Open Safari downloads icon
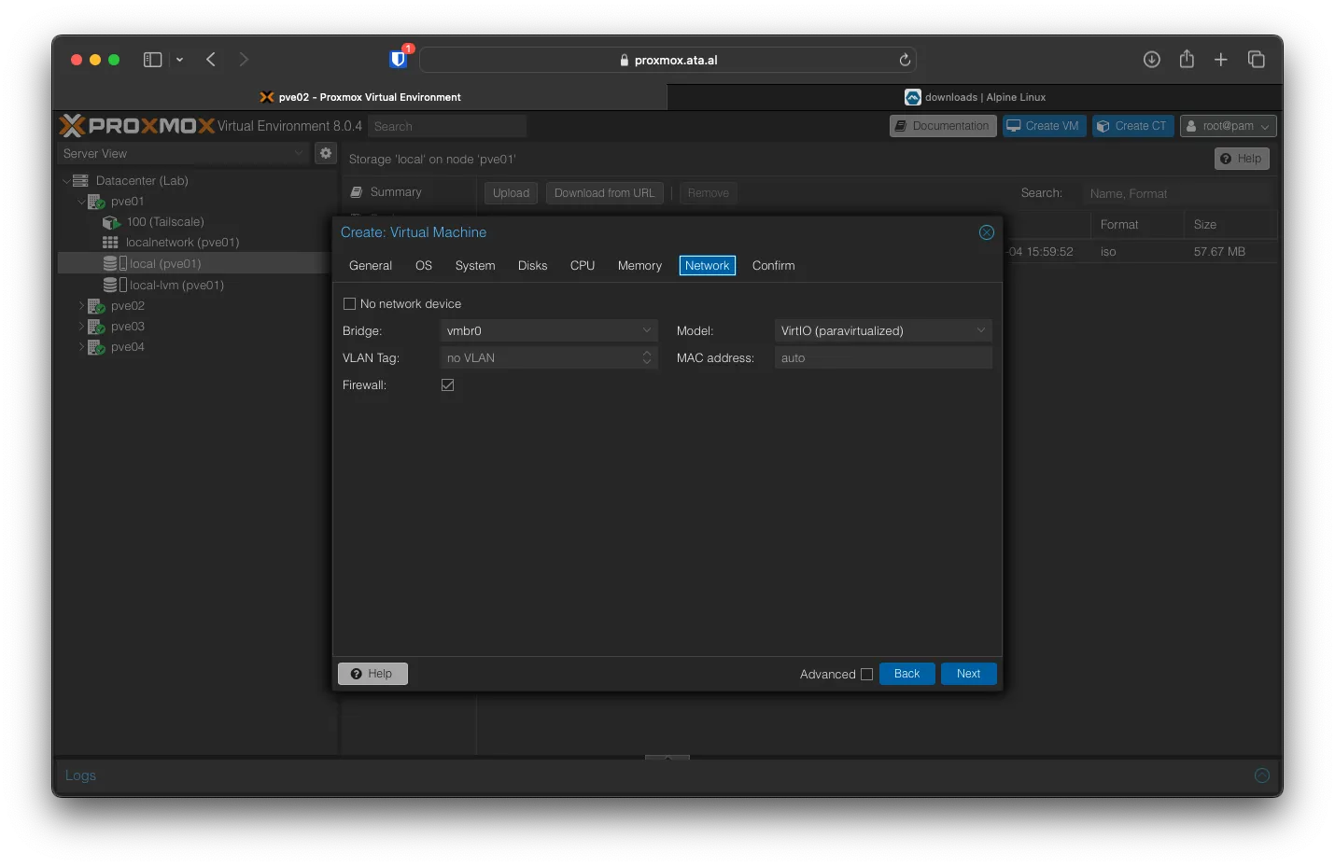 1152,60
